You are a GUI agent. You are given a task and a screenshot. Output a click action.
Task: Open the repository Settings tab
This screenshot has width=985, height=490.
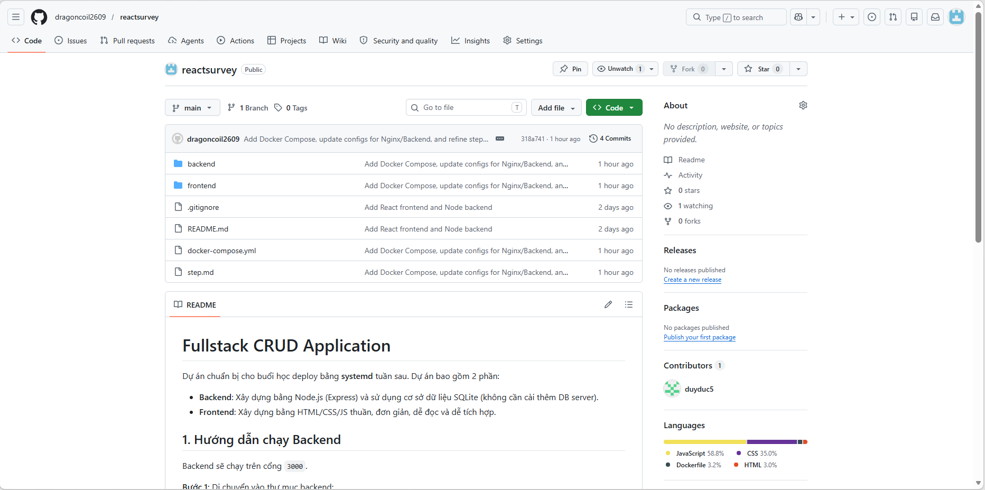point(523,41)
